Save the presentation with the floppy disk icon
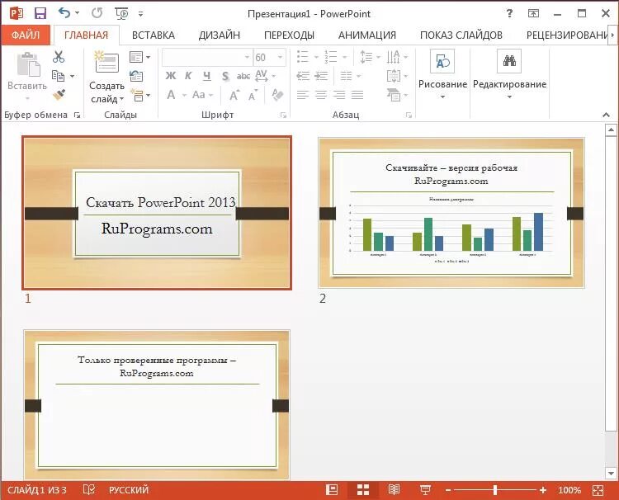 coord(40,13)
